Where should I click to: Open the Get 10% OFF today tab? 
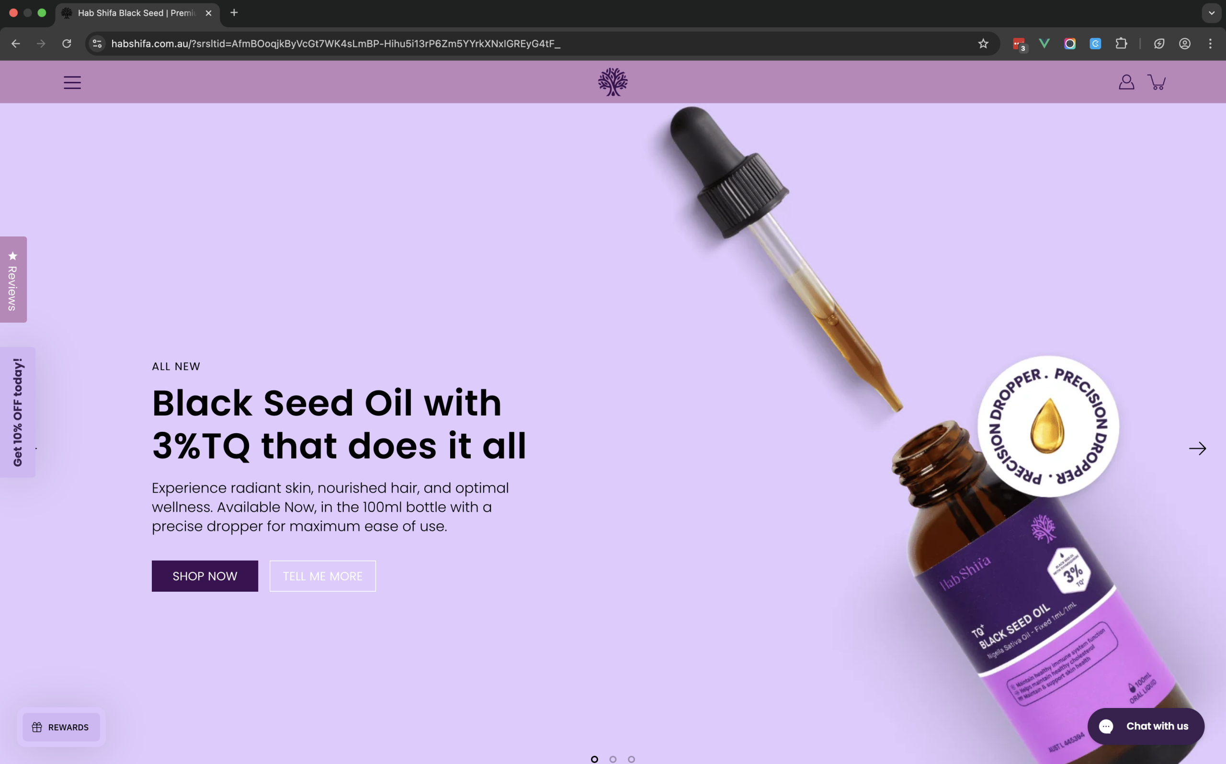18,412
